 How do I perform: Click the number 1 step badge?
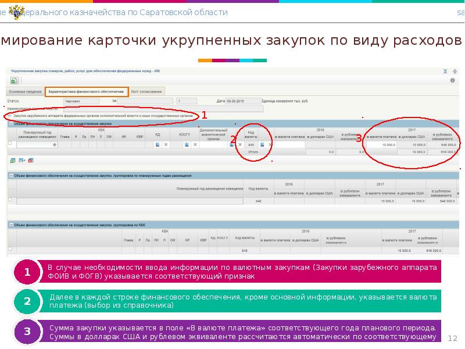tap(27, 272)
